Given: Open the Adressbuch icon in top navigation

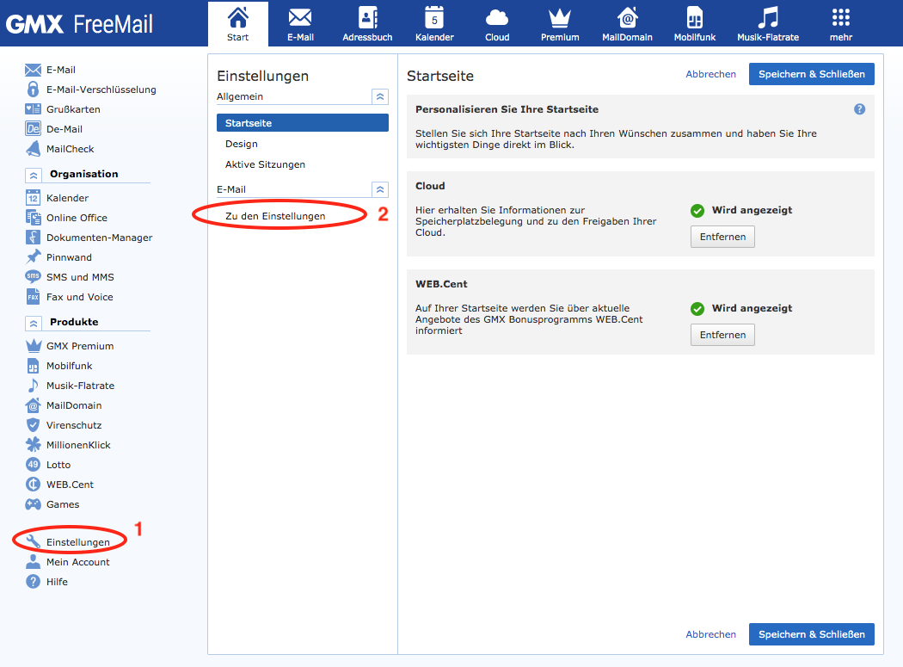Looking at the screenshot, I should [x=367, y=19].
